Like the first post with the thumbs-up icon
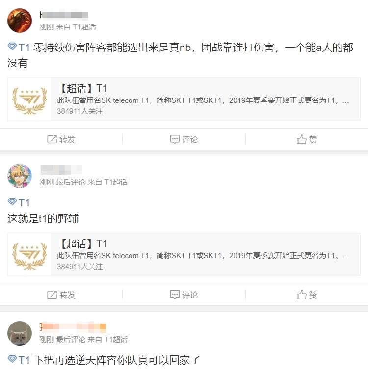Image resolution: width=368 pixels, height=374 pixels. coord(301,139)
